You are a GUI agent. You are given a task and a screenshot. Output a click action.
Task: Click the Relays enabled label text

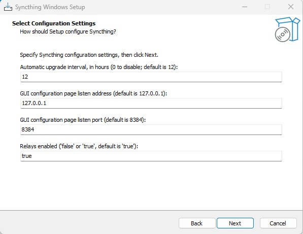pos(79,146)
